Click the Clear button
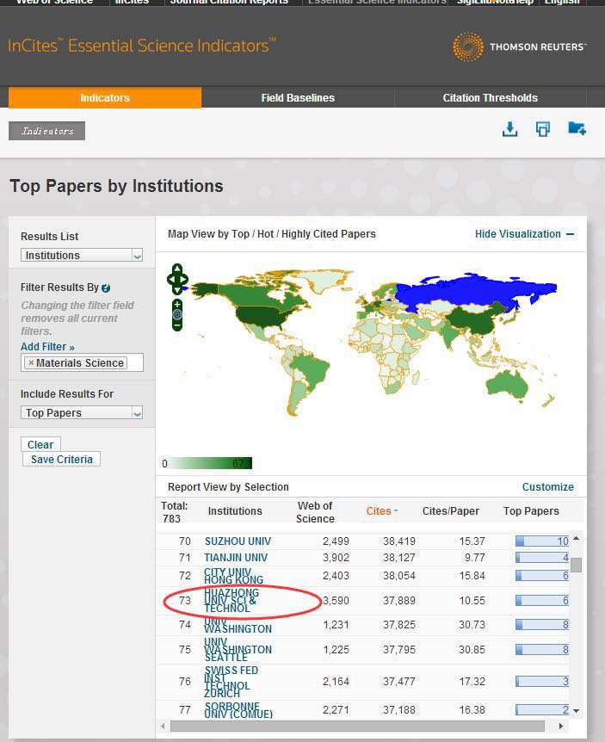Screen dimensions: 605x742 (40, 445)
